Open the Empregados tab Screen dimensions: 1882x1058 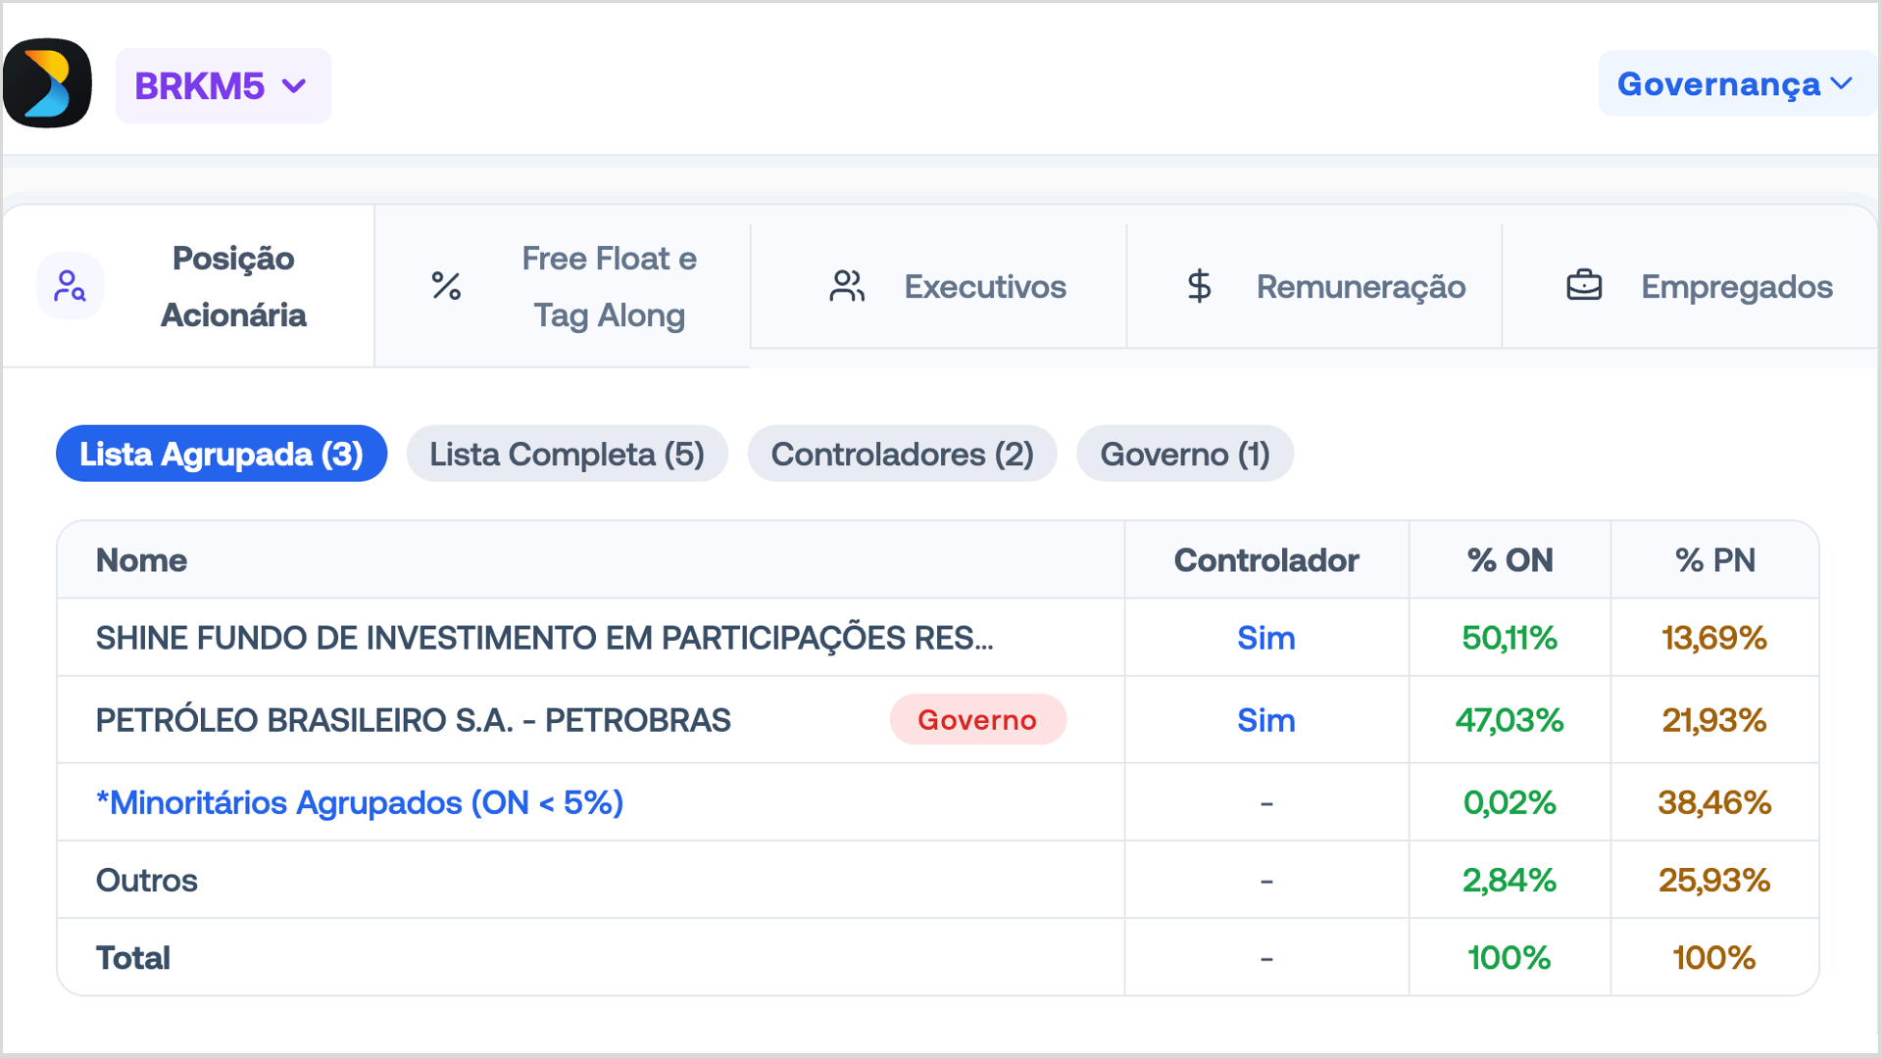pos(1691,286)
